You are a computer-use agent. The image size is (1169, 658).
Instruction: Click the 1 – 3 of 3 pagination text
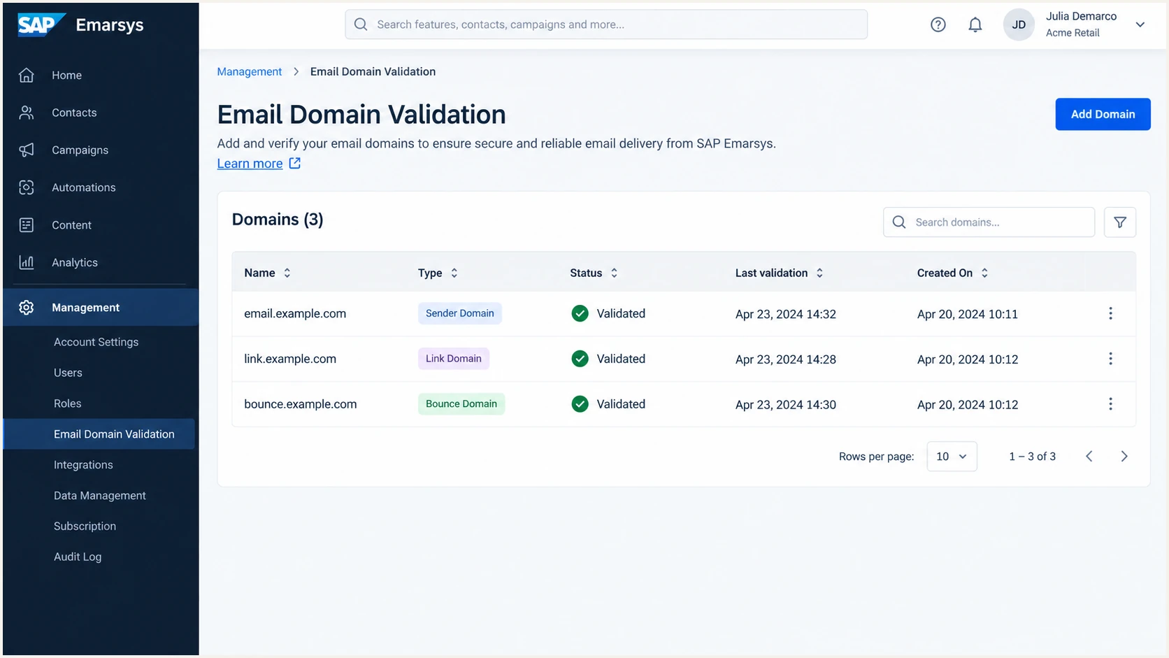coord(1032,457)
